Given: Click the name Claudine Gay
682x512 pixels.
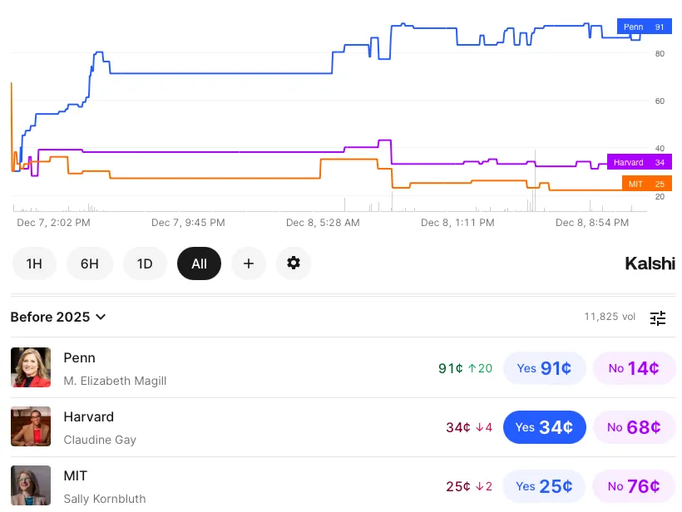Looking at the screenshot, I should (100, 440).
